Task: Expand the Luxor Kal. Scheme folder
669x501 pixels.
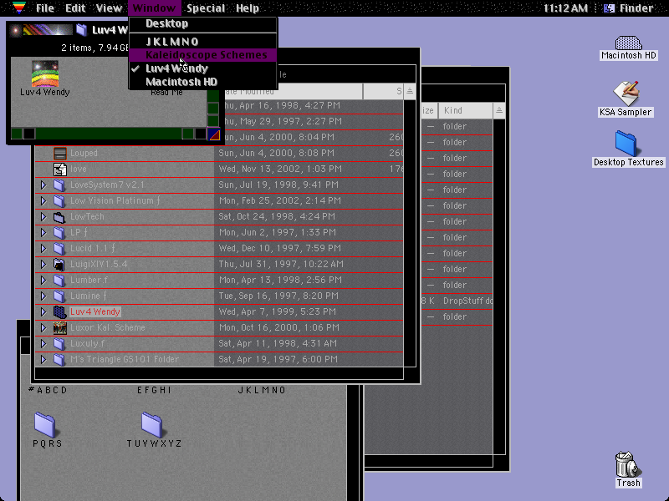Action: (x=43, y=327)
